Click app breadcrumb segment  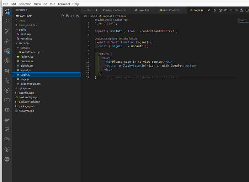coord(92,16)
